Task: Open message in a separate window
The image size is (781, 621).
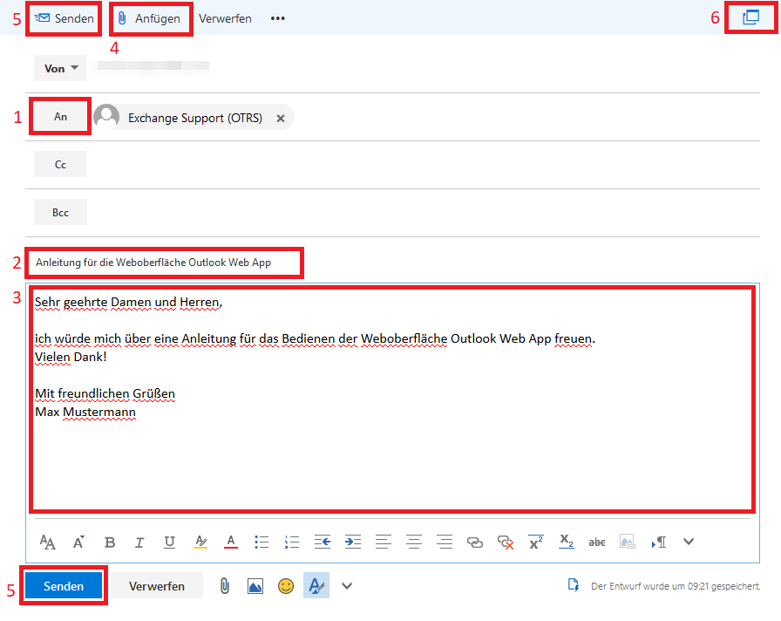Action: click(750, 17)
